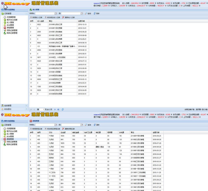Click 修改指定收入记录 edit income icon
The width and height of the screenshot is (208, 191).
click(x=45, y=17)
